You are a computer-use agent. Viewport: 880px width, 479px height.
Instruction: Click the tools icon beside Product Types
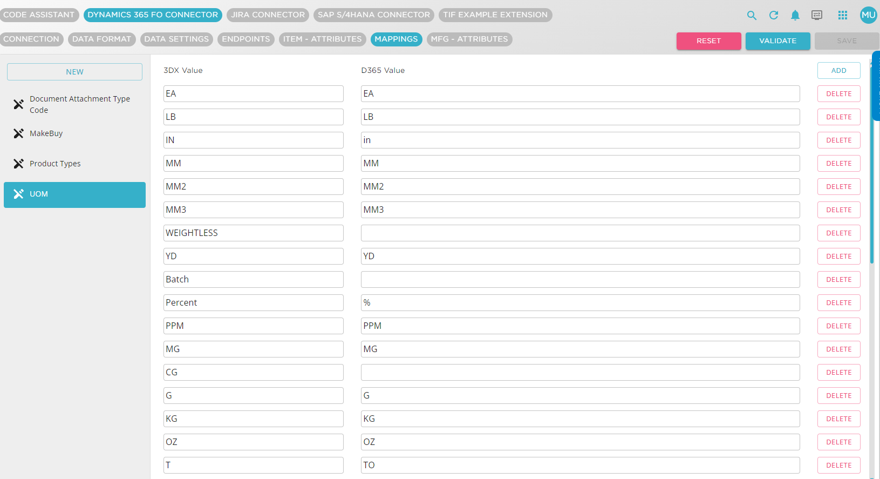pyautogui.click(x=18, y=164)
